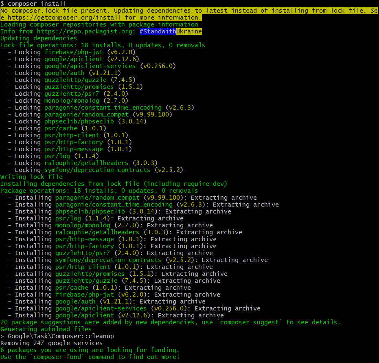Click 'Locking firebase/php-jwt (v6.2.0)' line
This screenshot has height=363, width=379.
coord(72,52)
